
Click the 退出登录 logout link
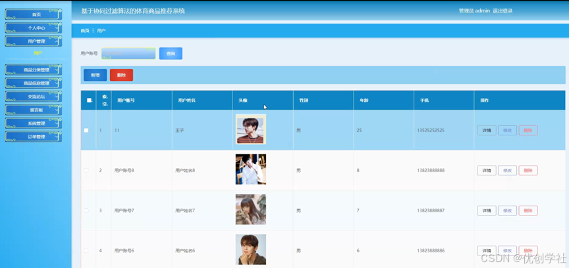point(502,11)
